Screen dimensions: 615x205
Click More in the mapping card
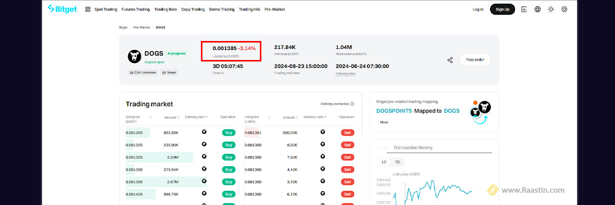pos(384,122)
